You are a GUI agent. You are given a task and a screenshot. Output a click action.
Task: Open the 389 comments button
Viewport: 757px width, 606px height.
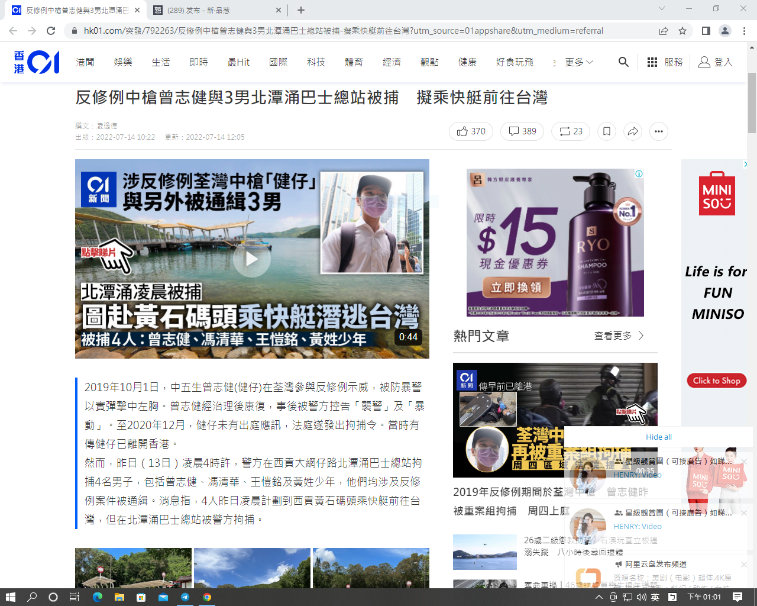click(x=522, y=131)
